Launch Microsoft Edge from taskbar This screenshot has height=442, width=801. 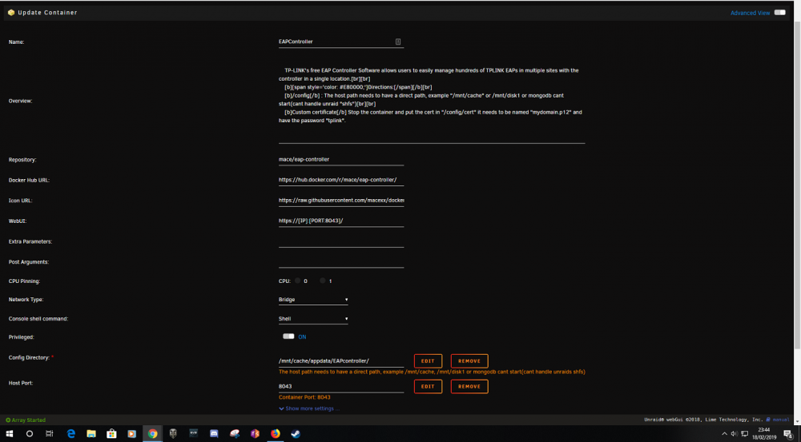[71, 434]
